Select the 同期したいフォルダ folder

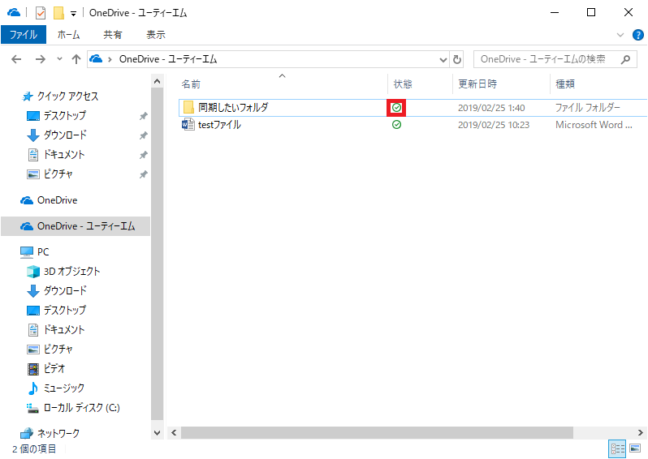(233, 108)
